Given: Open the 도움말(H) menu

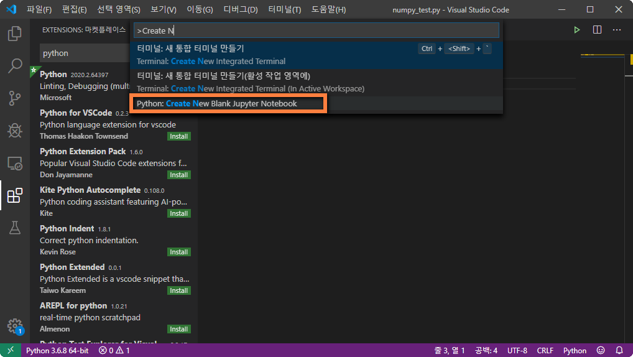Looking at the screenshot, I should pos(328,9).
